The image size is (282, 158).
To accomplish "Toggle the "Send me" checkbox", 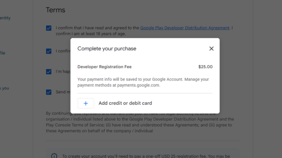I will pos(49,92).
